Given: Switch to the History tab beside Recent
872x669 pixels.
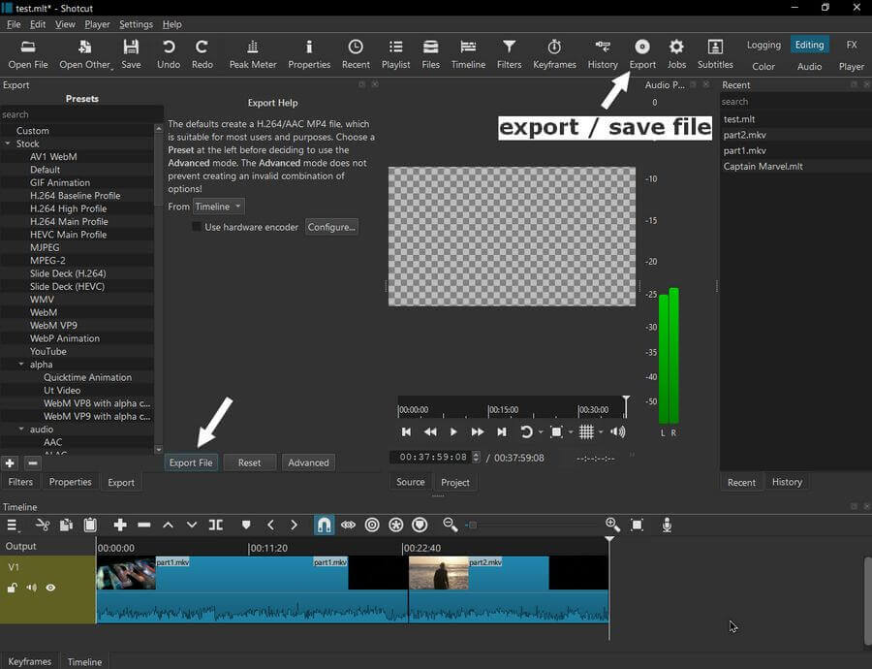Looking at the screenshot, I should pos(787,482).
